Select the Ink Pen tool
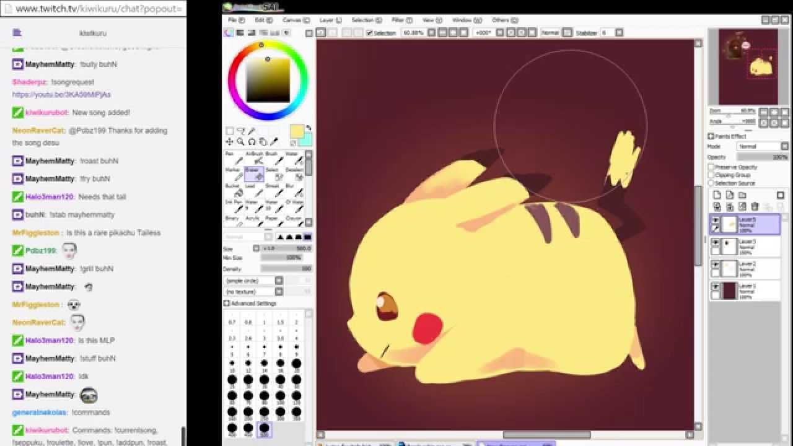This screenshot has width=793, height=446. pos(233,206)
